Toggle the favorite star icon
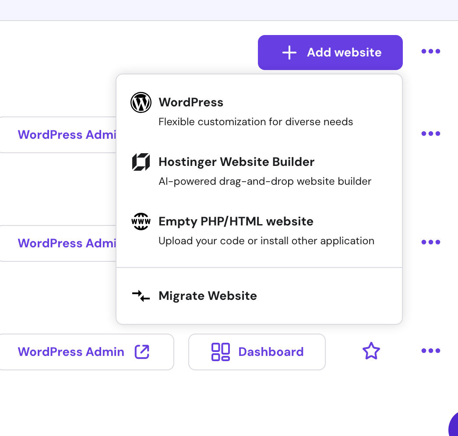This screenshot has width=458, height=436. [371, 351]
